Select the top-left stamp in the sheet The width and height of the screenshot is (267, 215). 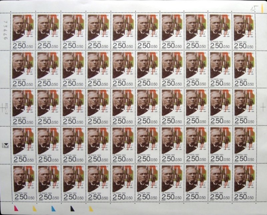(23, 31)
